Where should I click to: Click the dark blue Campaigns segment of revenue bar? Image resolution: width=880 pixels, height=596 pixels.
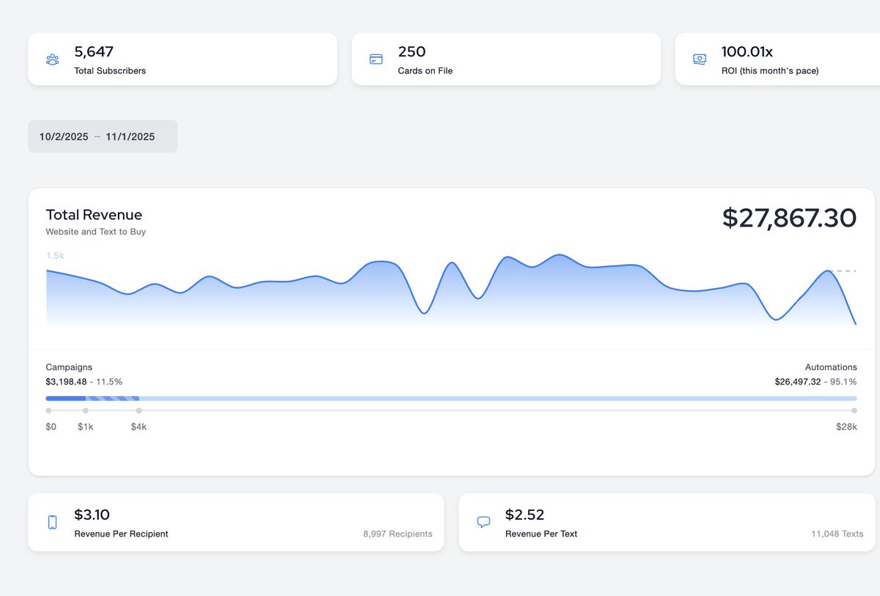pos(65,399)
